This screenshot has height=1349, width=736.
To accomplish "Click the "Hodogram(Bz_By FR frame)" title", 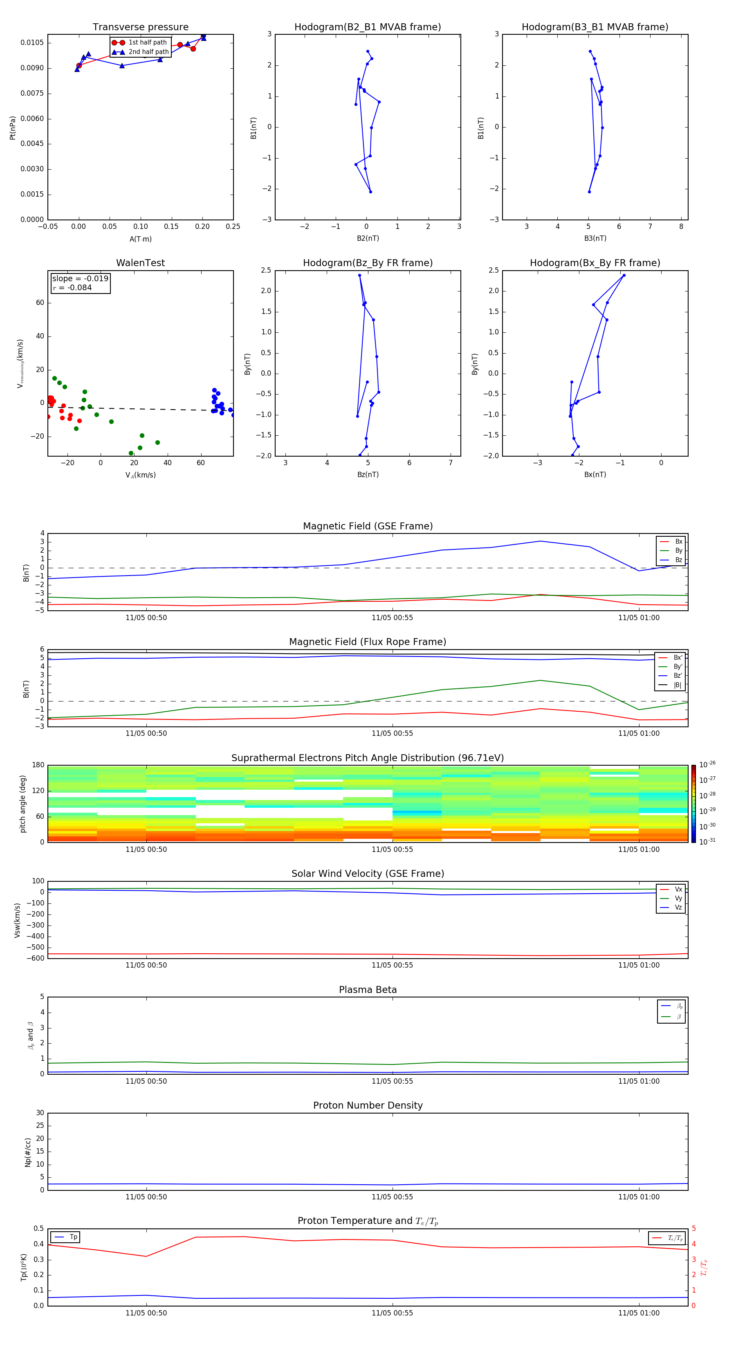I will (367, 263).
